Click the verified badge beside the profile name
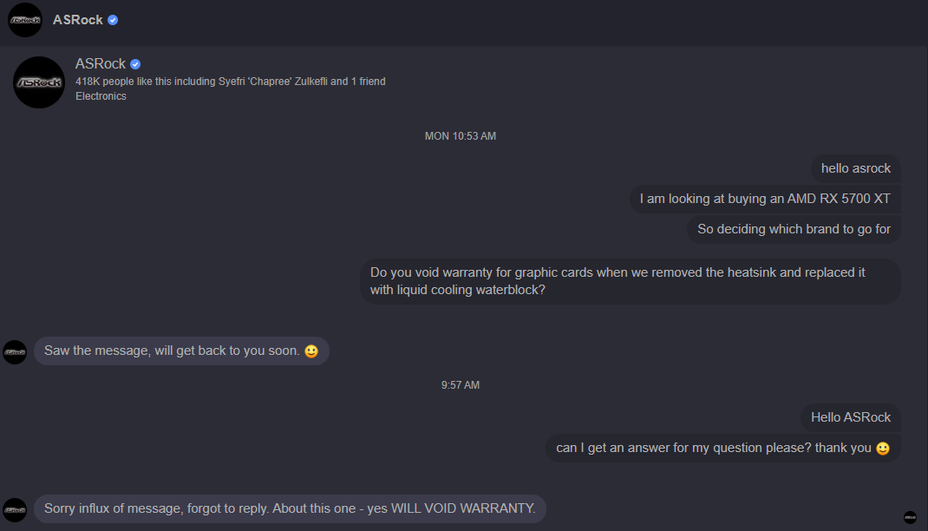This screenshot has height=531, width=928. (x=135, y=64)
